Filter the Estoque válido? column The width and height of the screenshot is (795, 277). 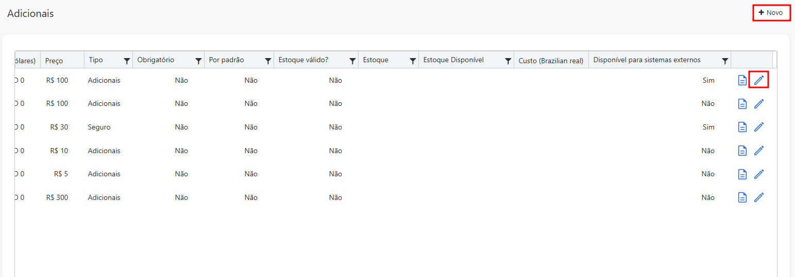click(x=352, y=61)
